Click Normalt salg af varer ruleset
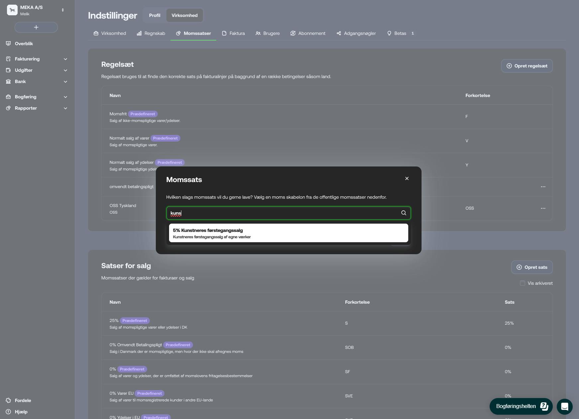This screenshot has height=419, width=579. click(129, 138)
